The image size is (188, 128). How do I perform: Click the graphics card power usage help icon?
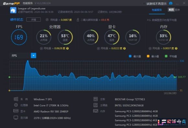click(x=124, y=48)
